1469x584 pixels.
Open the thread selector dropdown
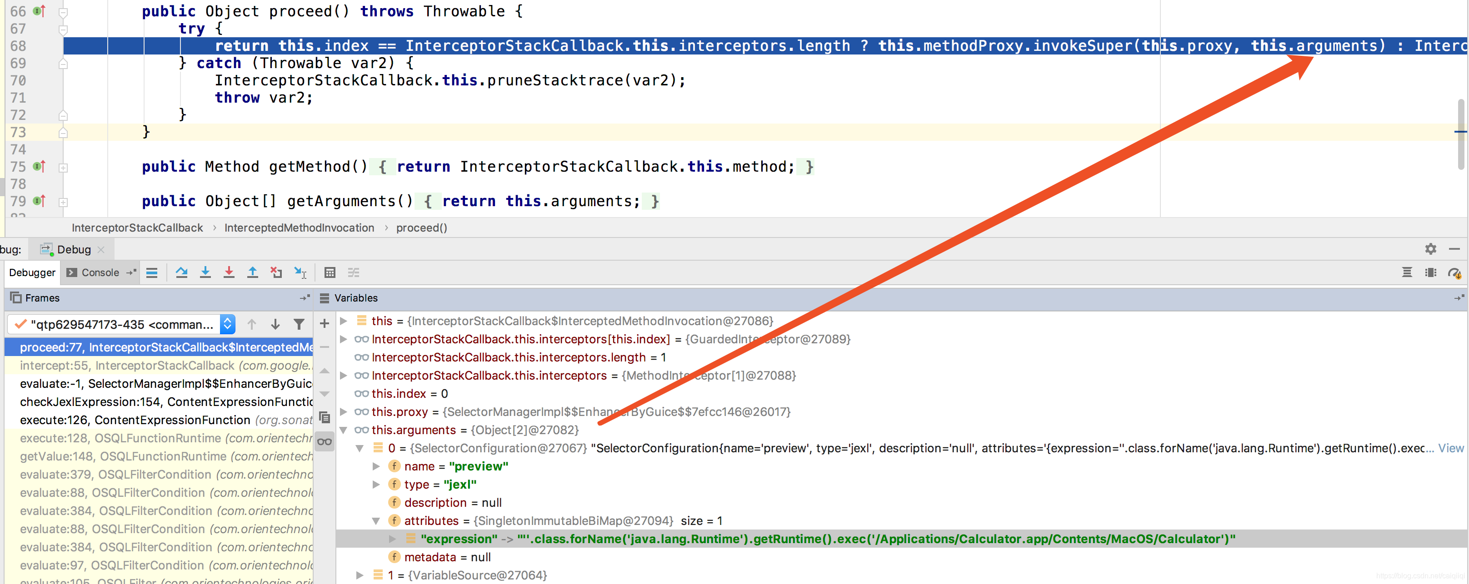point(228,324)
